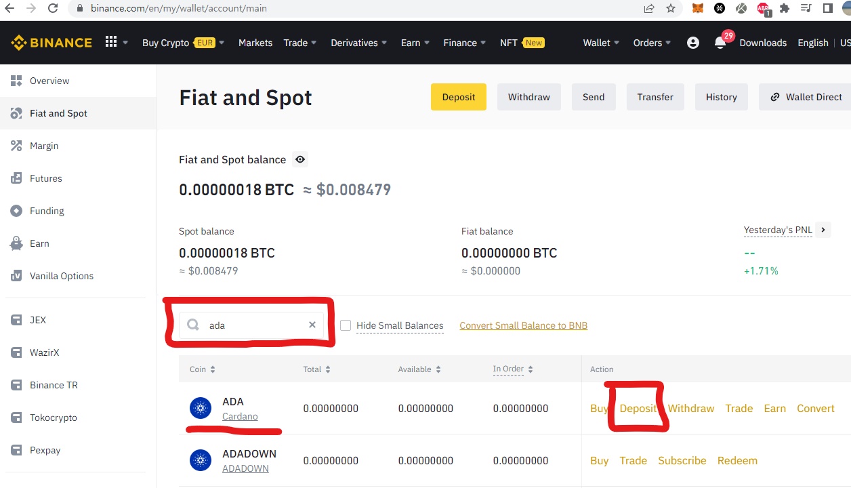Click the ADADOWN coin logo
The height and width of the screenshot is (488, 851).
201,460
